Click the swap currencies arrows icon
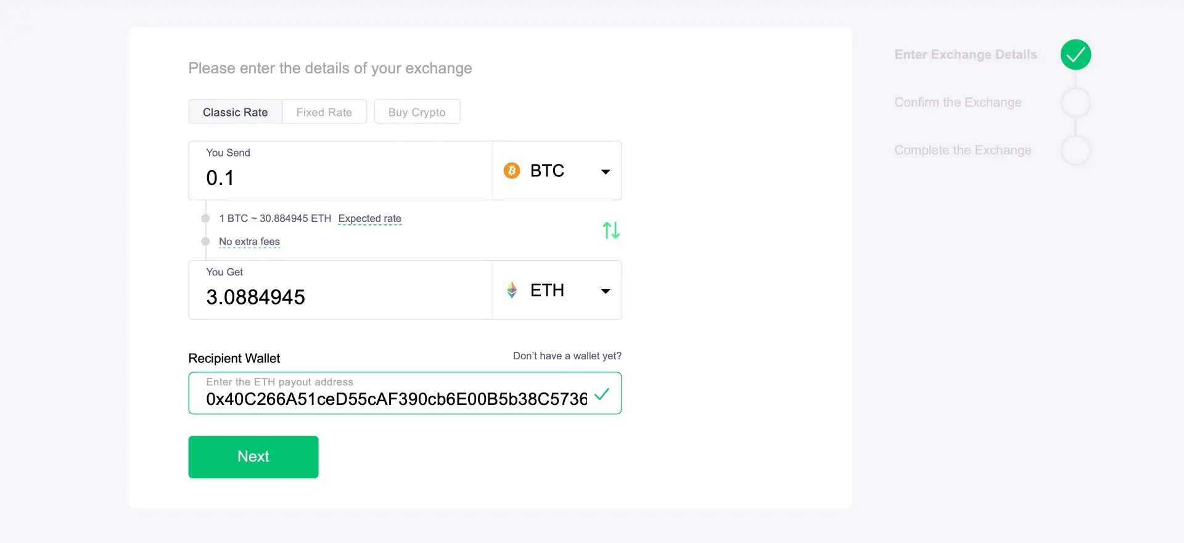Screen dimensions: 1184x543 (610, 230)
